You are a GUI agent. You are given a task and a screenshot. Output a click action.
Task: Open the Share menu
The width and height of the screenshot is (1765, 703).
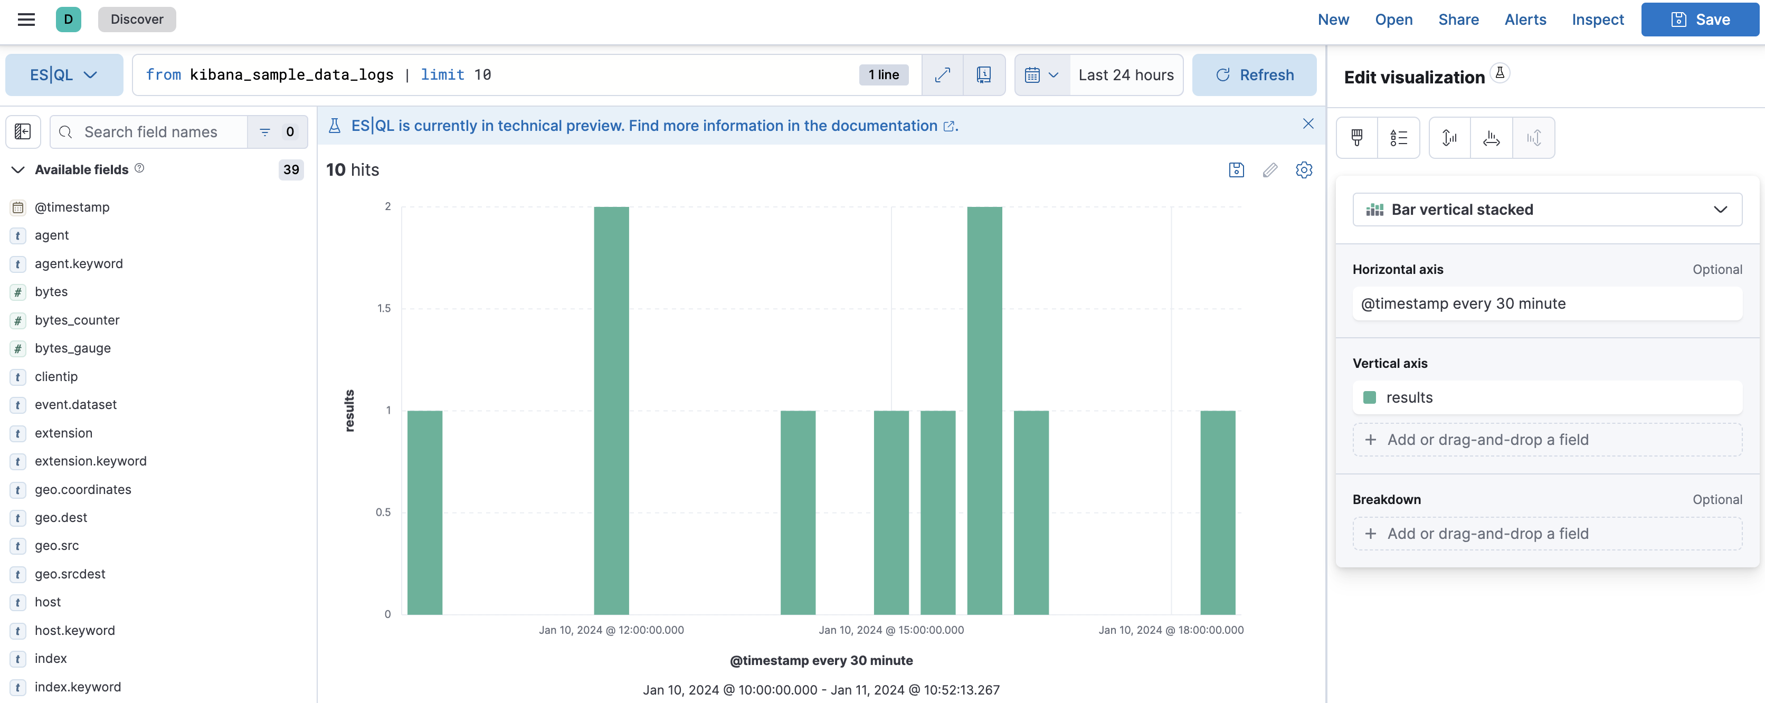pyautogui.click(x=1458, y=19)
